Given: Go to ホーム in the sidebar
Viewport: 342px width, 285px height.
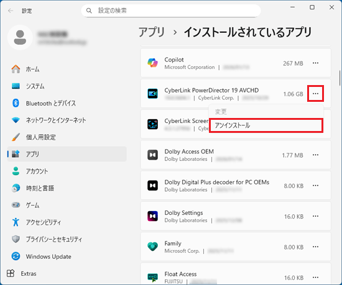Looking at the screenshot, I should tap(67, 70).
